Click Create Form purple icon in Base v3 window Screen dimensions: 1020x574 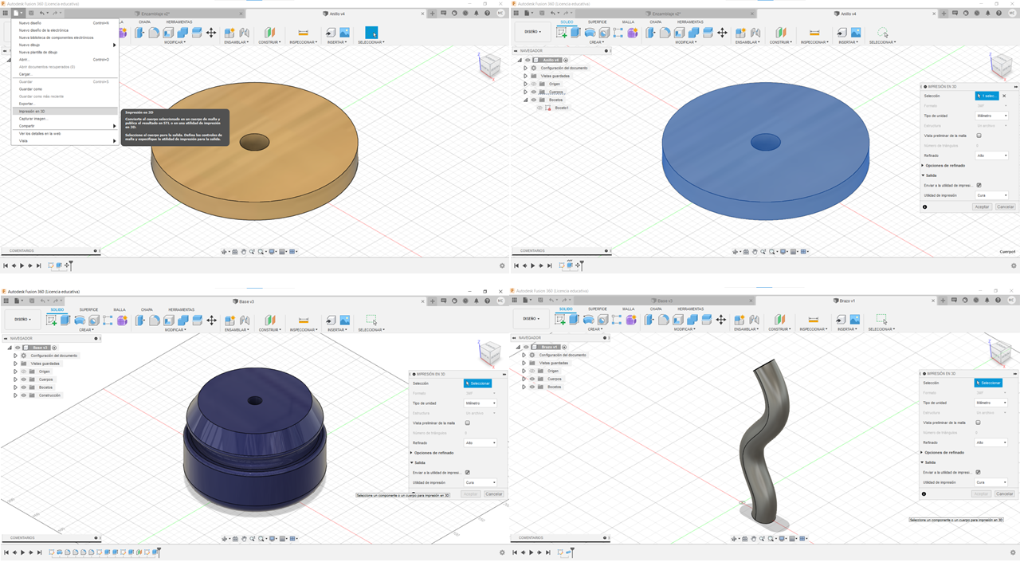(x=122, y=320)
